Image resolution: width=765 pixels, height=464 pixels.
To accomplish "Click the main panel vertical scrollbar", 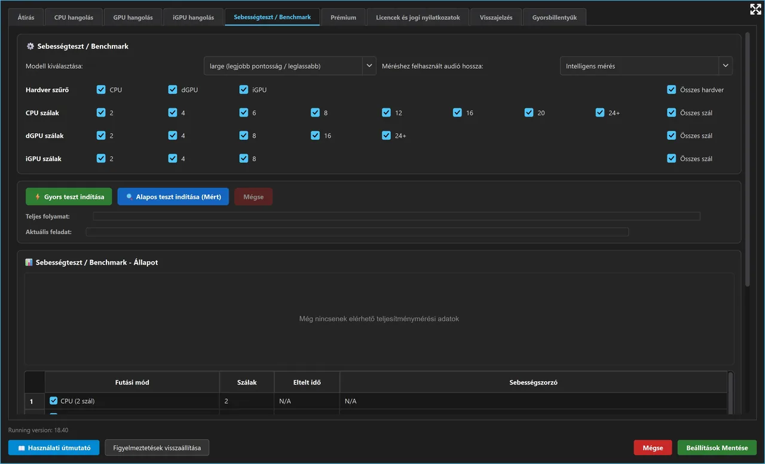I will [748, 159].
